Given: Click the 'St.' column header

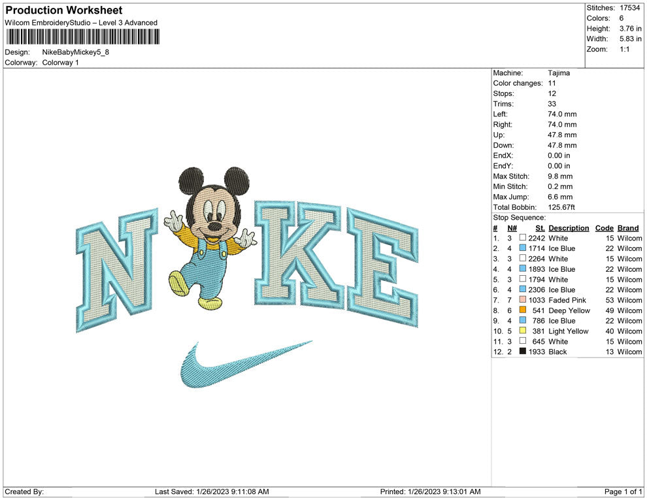Looking at the screenshot, I should click(540, 227).
